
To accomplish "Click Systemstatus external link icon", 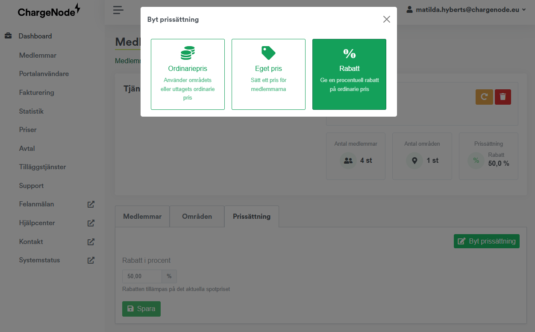I will pyautogui.click(x=91, y=260).
